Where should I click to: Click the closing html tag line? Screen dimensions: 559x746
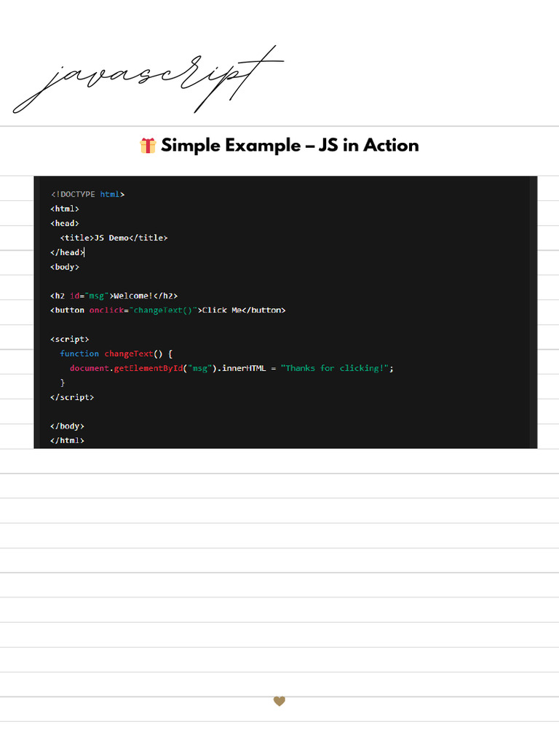pyautogui.click(x=67, y=441)
